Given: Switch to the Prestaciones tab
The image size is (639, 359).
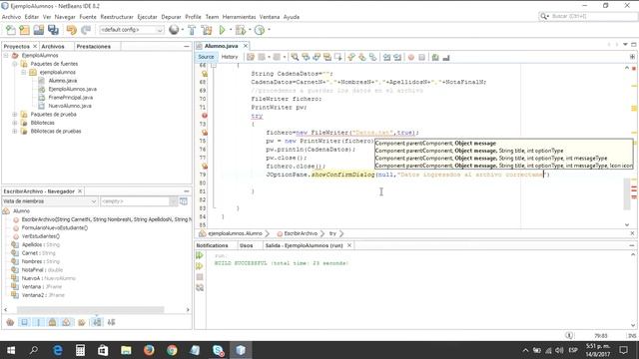Looking at the screenshot, I should [93, 47].
